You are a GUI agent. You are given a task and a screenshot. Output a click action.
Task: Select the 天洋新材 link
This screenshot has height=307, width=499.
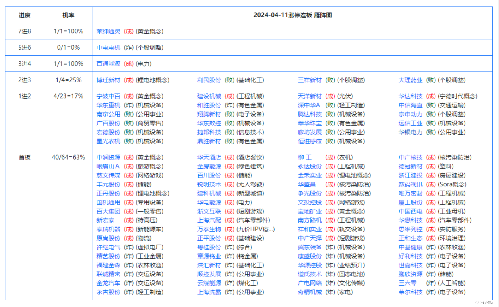click(310, 96)
